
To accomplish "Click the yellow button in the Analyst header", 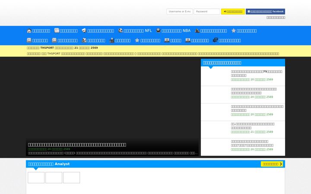I will (272, 164).
